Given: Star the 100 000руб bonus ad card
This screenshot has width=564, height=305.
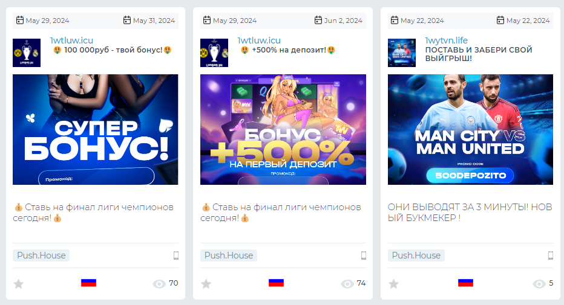Looking at the screenshot, I should coord(18,284).
